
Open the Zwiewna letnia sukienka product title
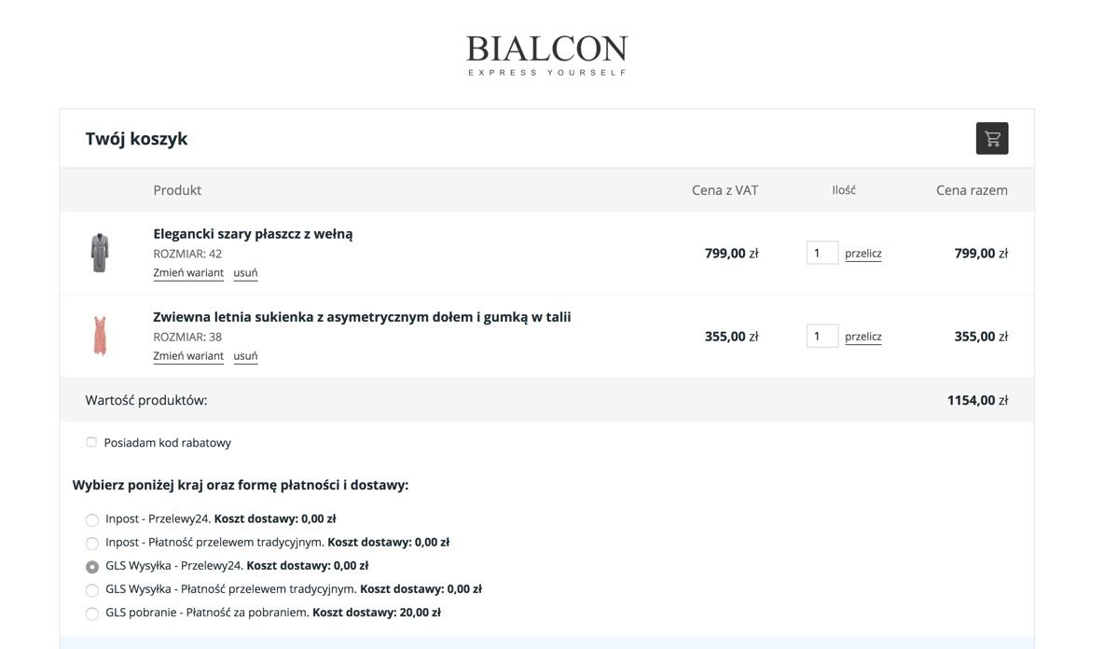tap(362, 317)
